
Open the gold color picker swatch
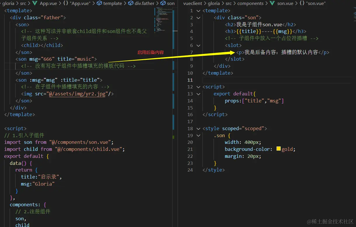(278, 149)
